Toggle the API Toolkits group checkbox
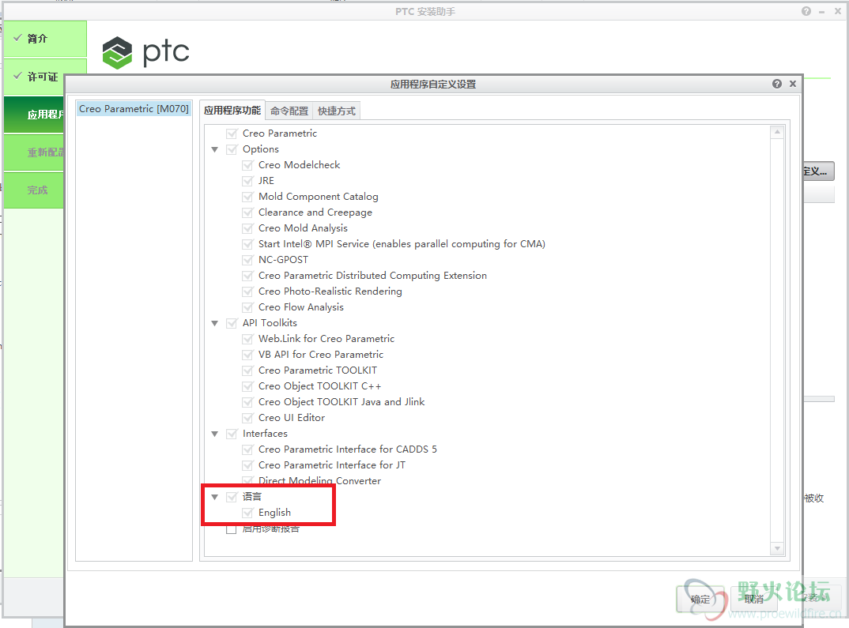Screen dimensions: 849x628 [232, 323]
